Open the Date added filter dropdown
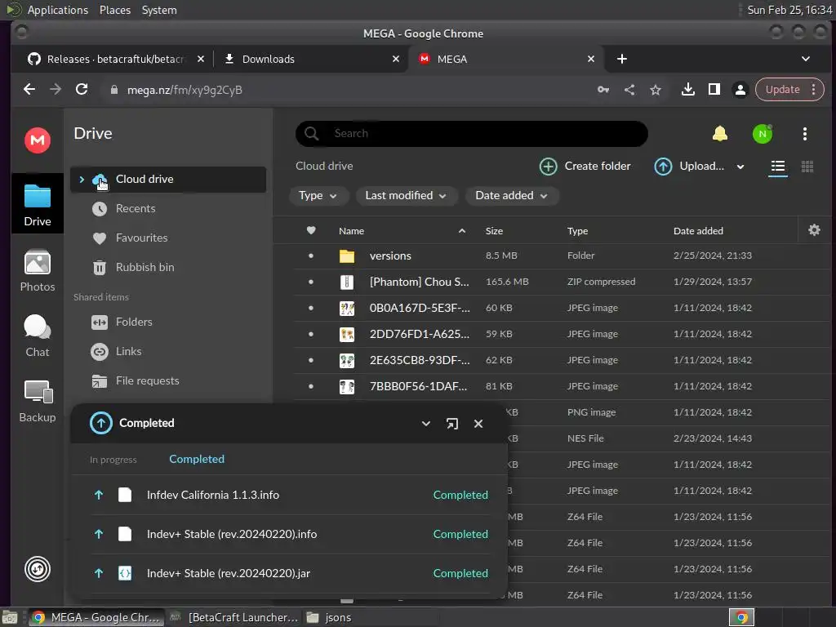 [511, 196]
